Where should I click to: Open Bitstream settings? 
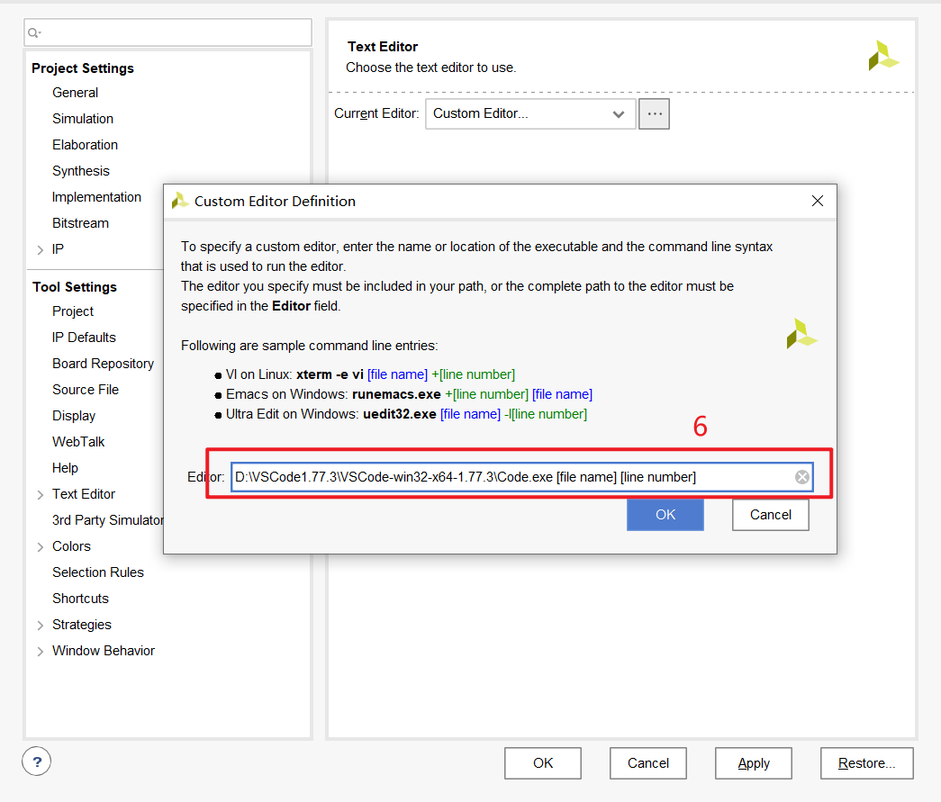click(x=80, y=223)
